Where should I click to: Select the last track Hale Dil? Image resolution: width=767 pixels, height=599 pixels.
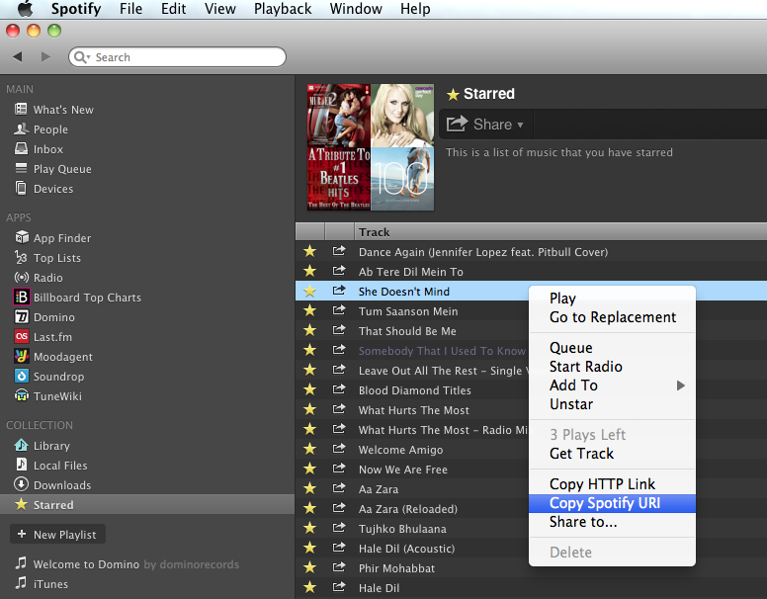coord(379,588)
